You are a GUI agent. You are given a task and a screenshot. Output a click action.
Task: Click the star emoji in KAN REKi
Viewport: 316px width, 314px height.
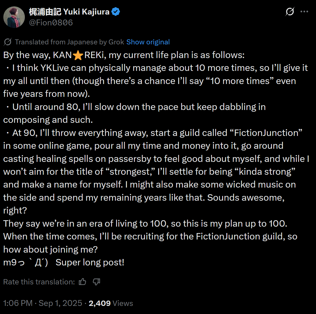tap(78, 55)
